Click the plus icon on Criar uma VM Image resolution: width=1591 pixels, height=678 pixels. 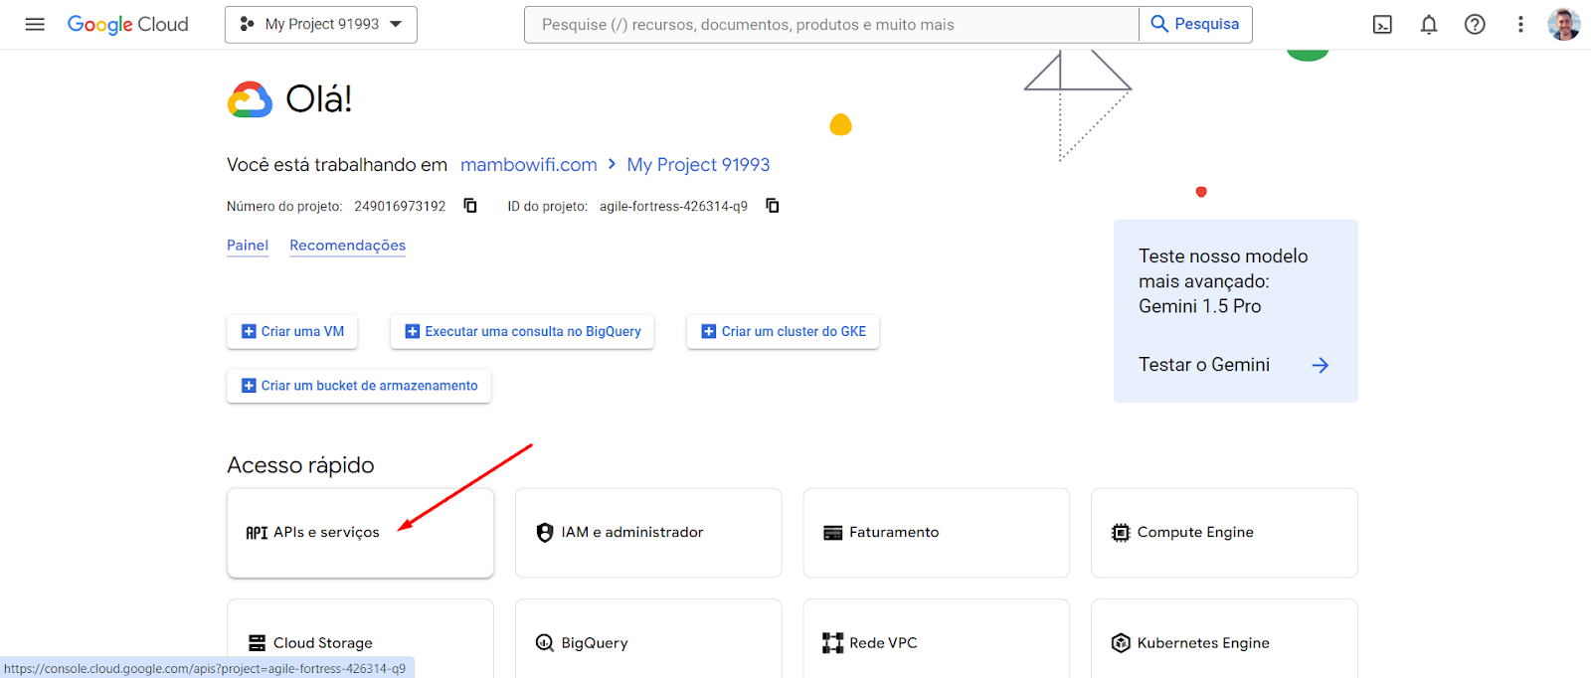coord(249,332)
